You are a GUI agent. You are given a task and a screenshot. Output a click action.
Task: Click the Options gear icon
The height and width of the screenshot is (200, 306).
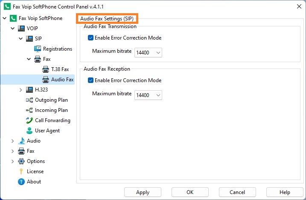21,161
